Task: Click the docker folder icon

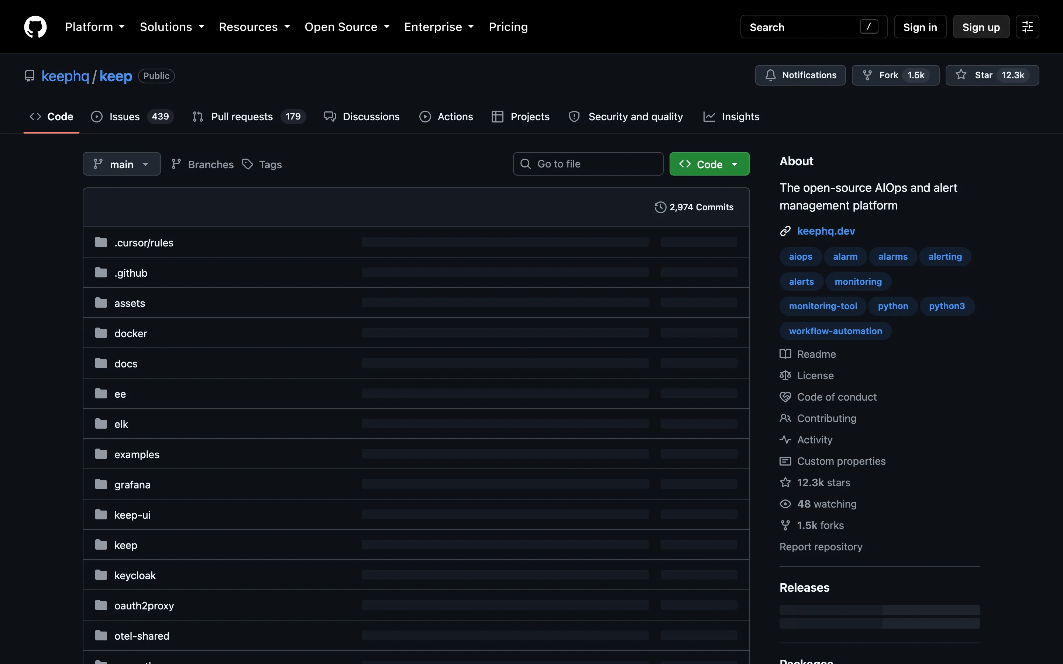Action: coord(101,333)
